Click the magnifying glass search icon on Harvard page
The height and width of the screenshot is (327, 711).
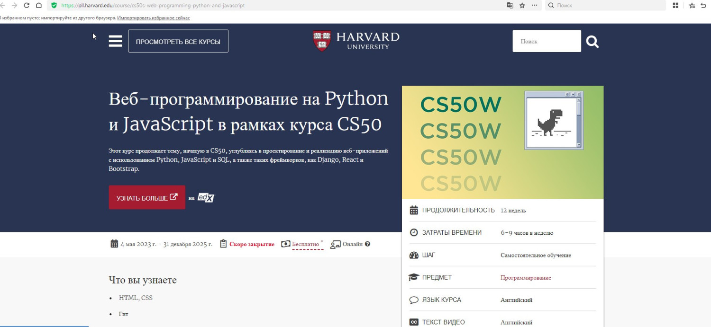592,42
